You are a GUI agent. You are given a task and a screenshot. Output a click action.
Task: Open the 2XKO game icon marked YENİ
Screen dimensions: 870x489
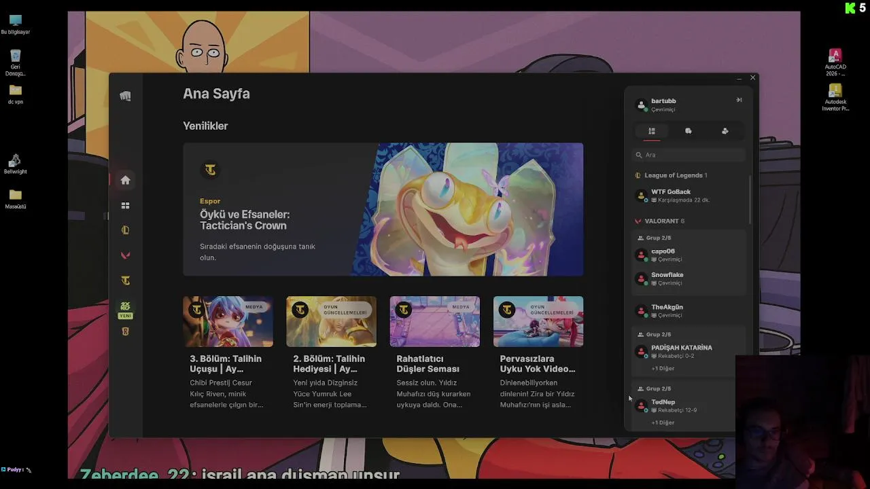[x=125, y=309]
